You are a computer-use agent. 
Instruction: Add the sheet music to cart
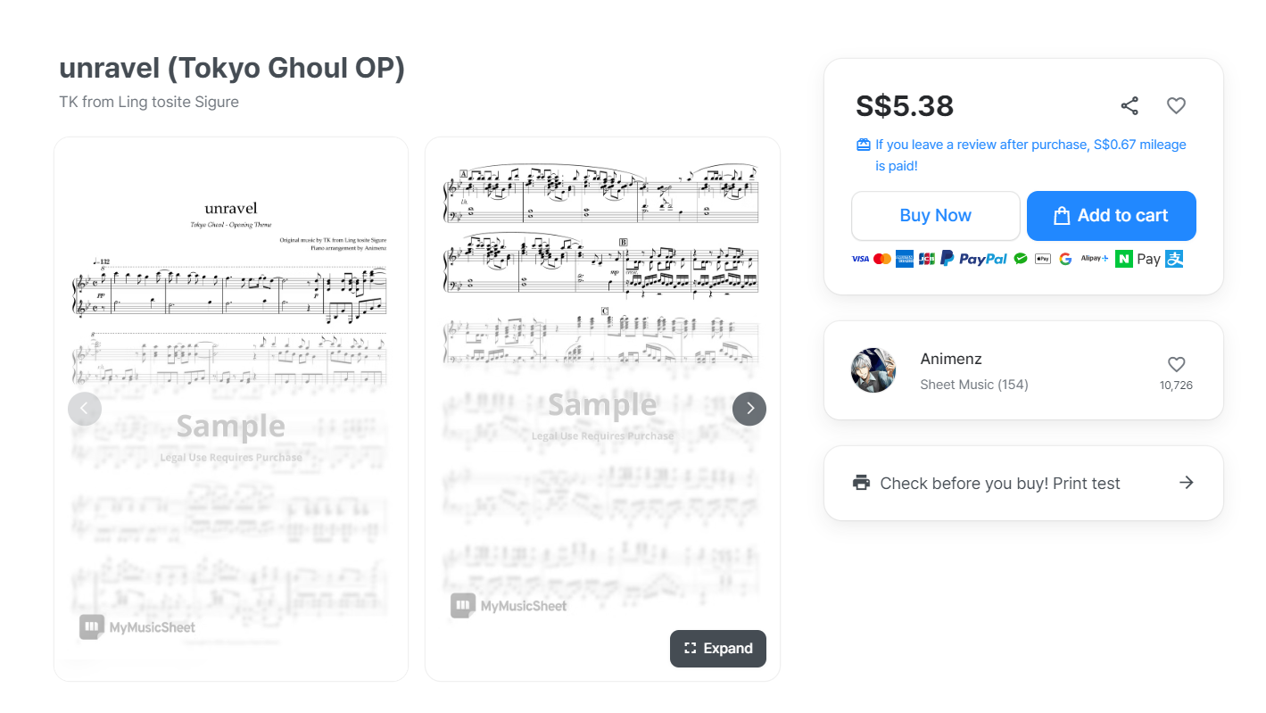(1112, 216)
